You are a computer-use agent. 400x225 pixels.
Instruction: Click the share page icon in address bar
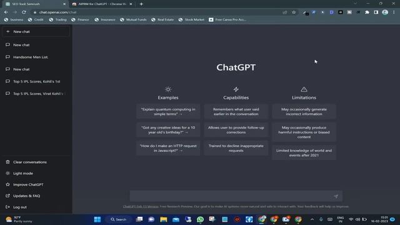pyautogui.click(x=285, y=12)
